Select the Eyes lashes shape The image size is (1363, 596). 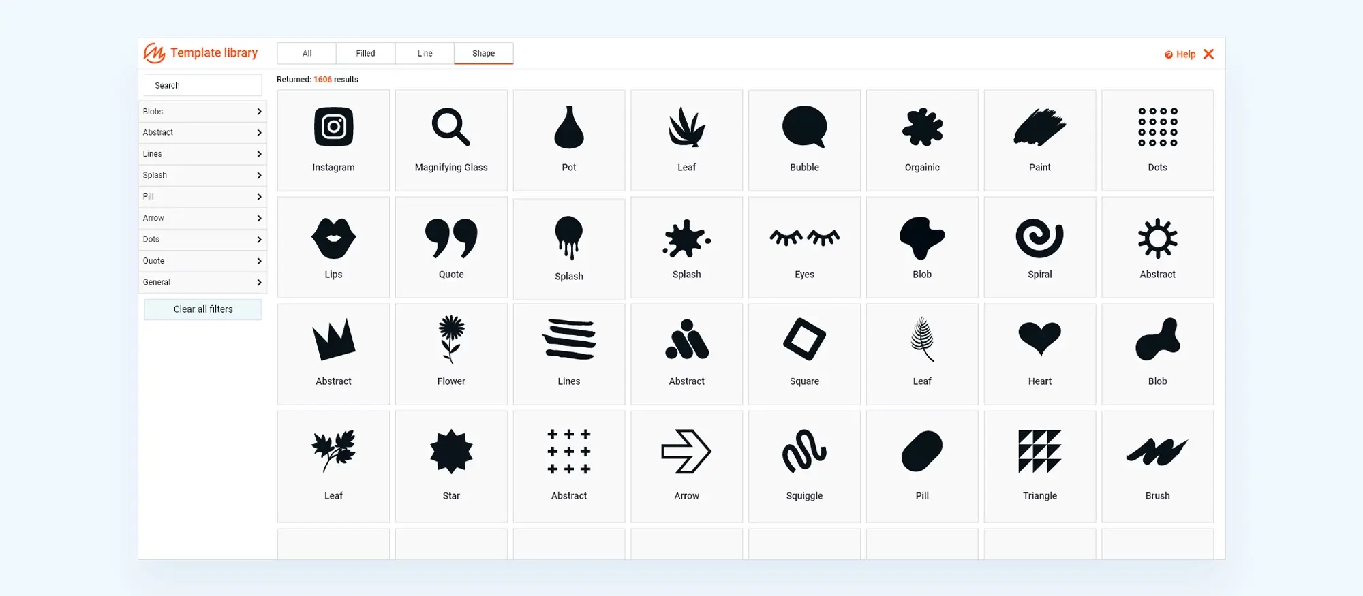coord(804,247)
